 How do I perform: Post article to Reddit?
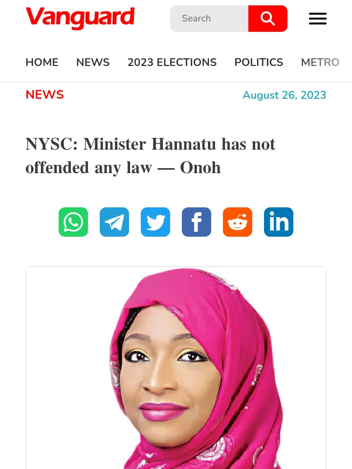coord(238,222)
